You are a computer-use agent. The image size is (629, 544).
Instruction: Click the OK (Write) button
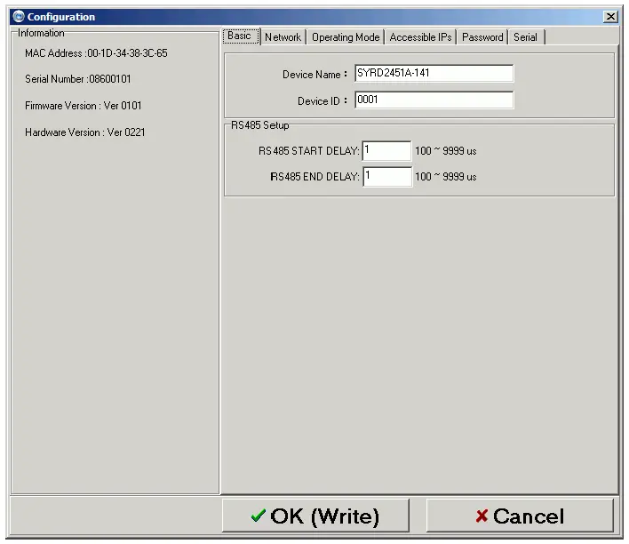click(x=315, y=516)
